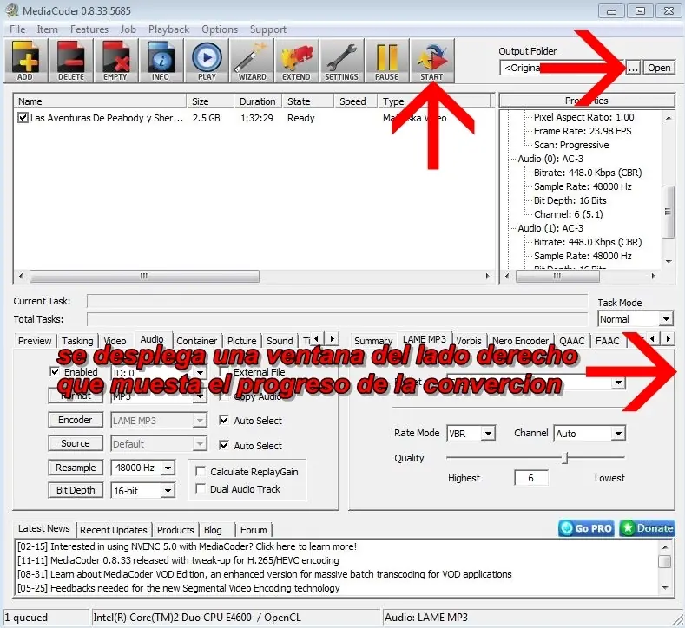
Task: Open the Features menu
Action: point(89,29)
